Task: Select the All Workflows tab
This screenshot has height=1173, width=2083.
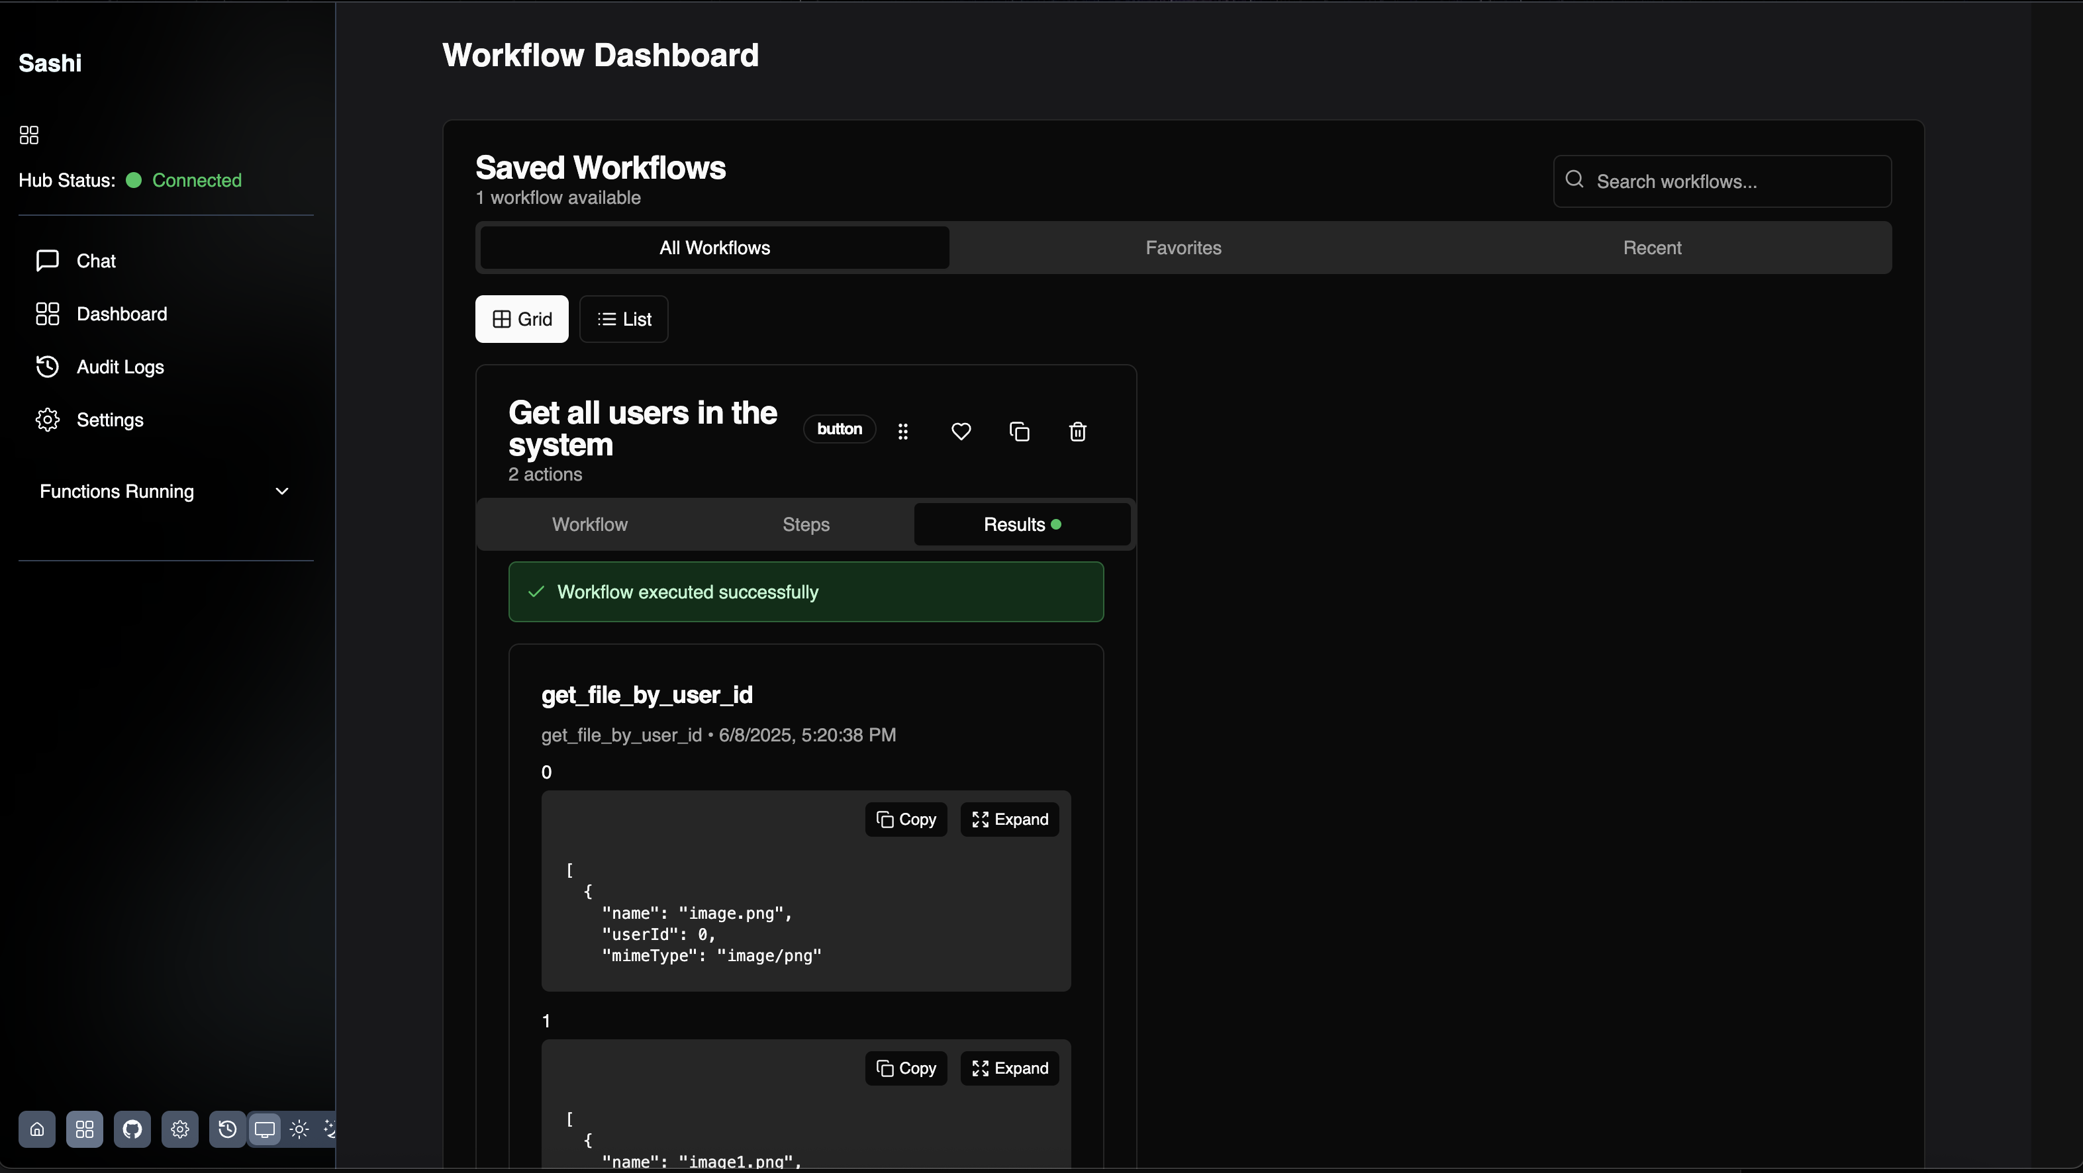Action: click(715, 248)
